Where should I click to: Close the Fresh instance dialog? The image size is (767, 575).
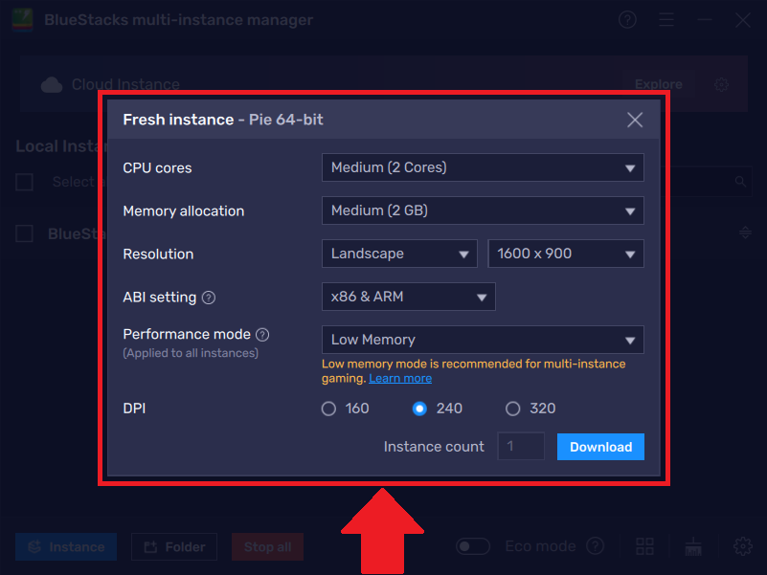point(635,120)
